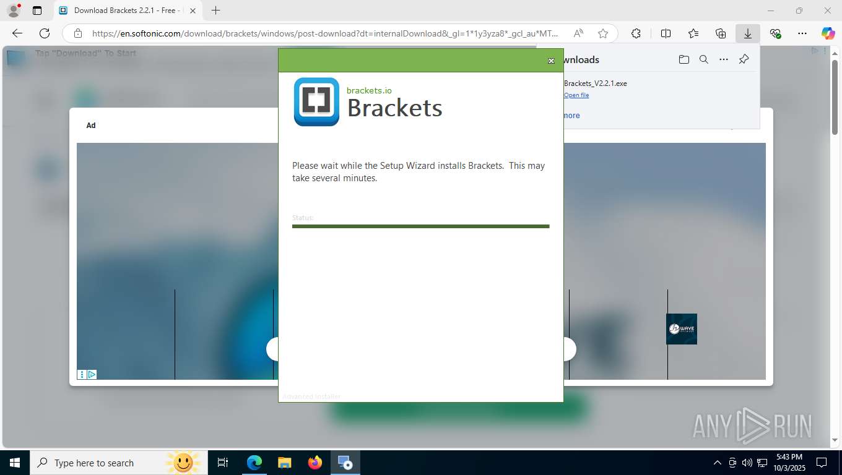Click the softonic URL address bar
The image size is (842, 475).
click(325, 33)
